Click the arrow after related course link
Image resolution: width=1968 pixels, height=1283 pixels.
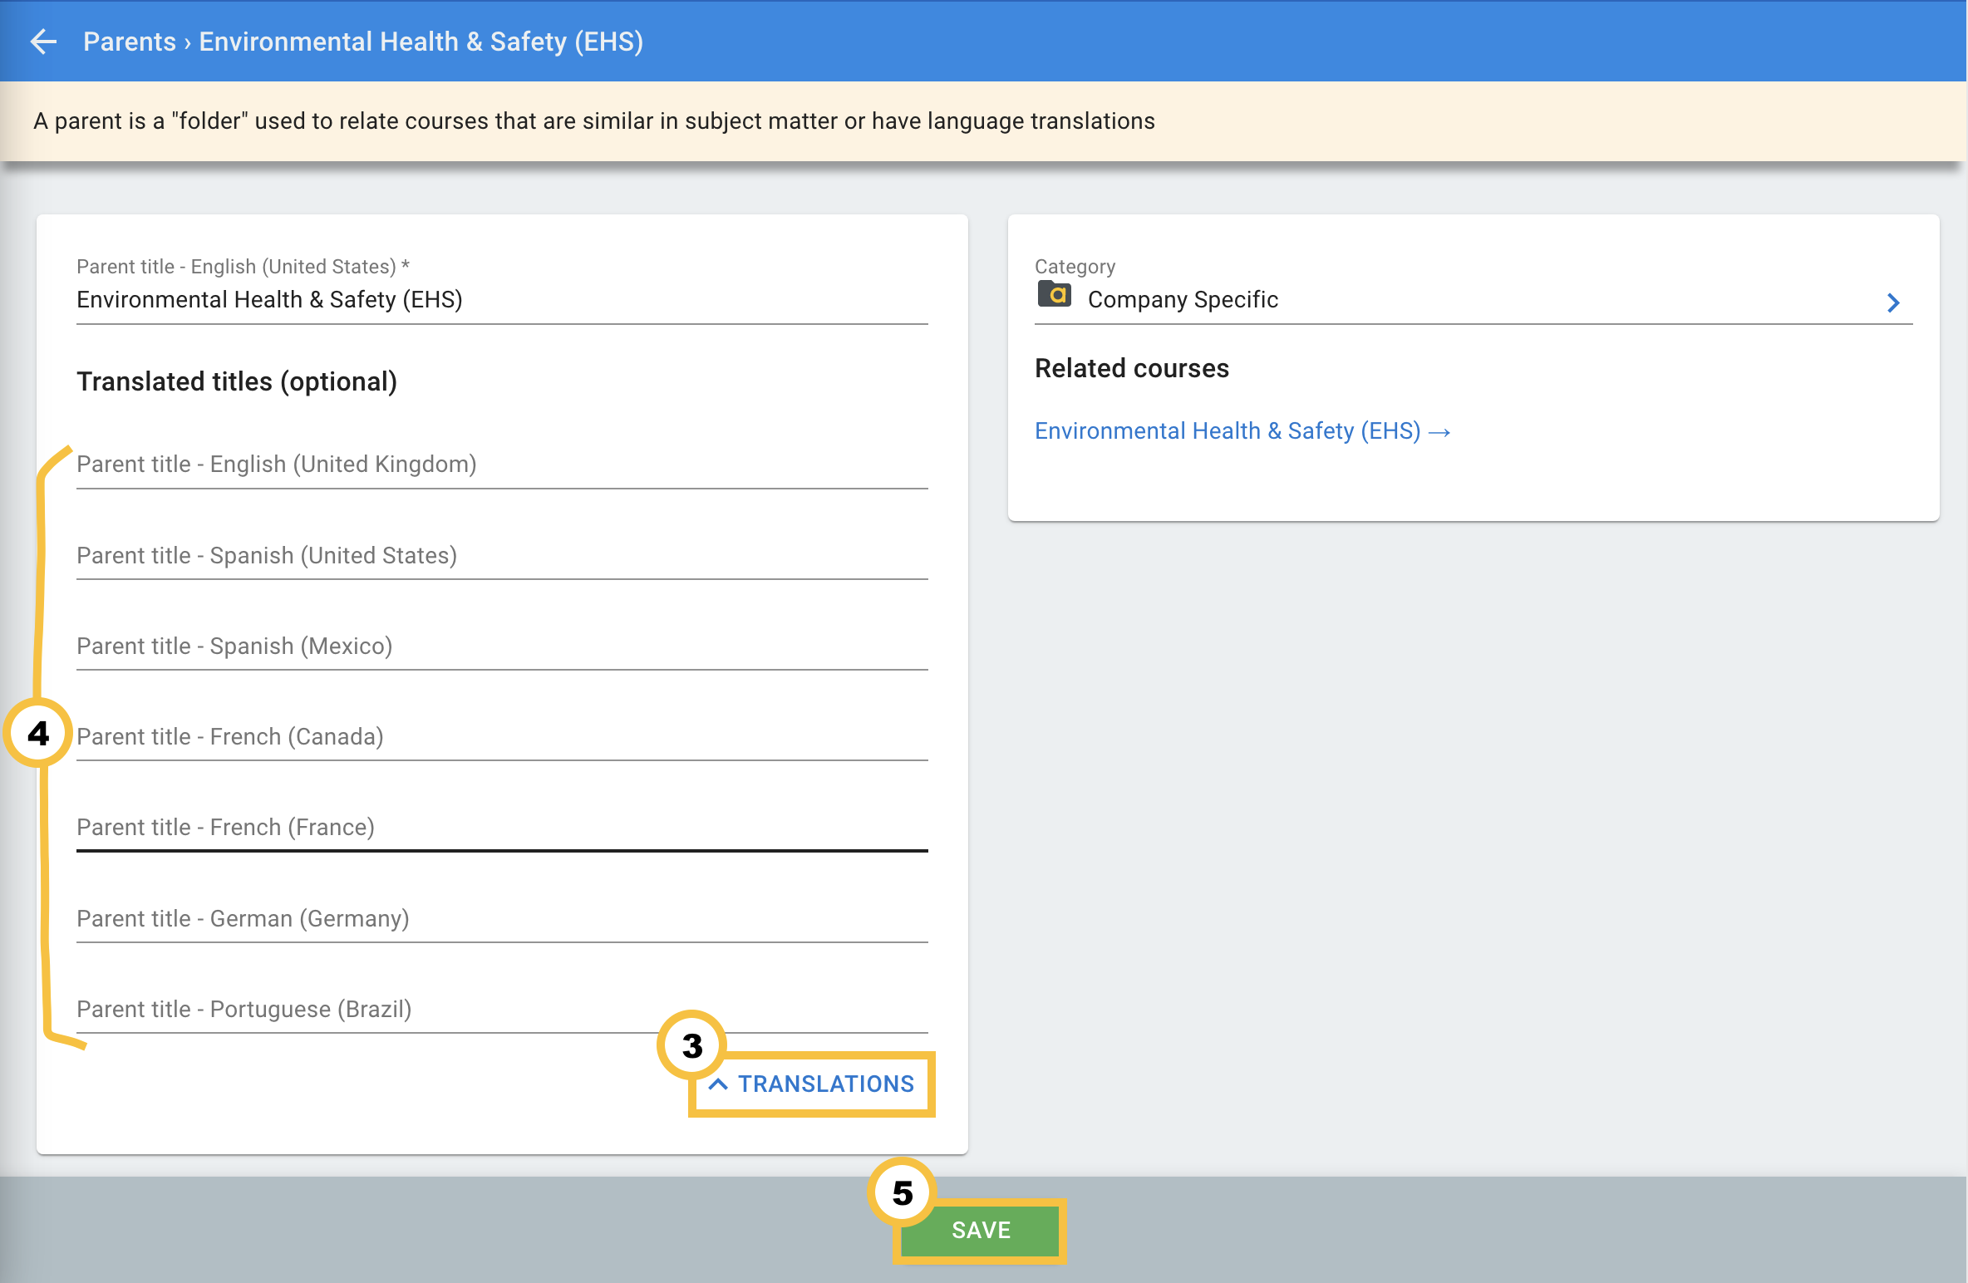[x=1439, y=432]
